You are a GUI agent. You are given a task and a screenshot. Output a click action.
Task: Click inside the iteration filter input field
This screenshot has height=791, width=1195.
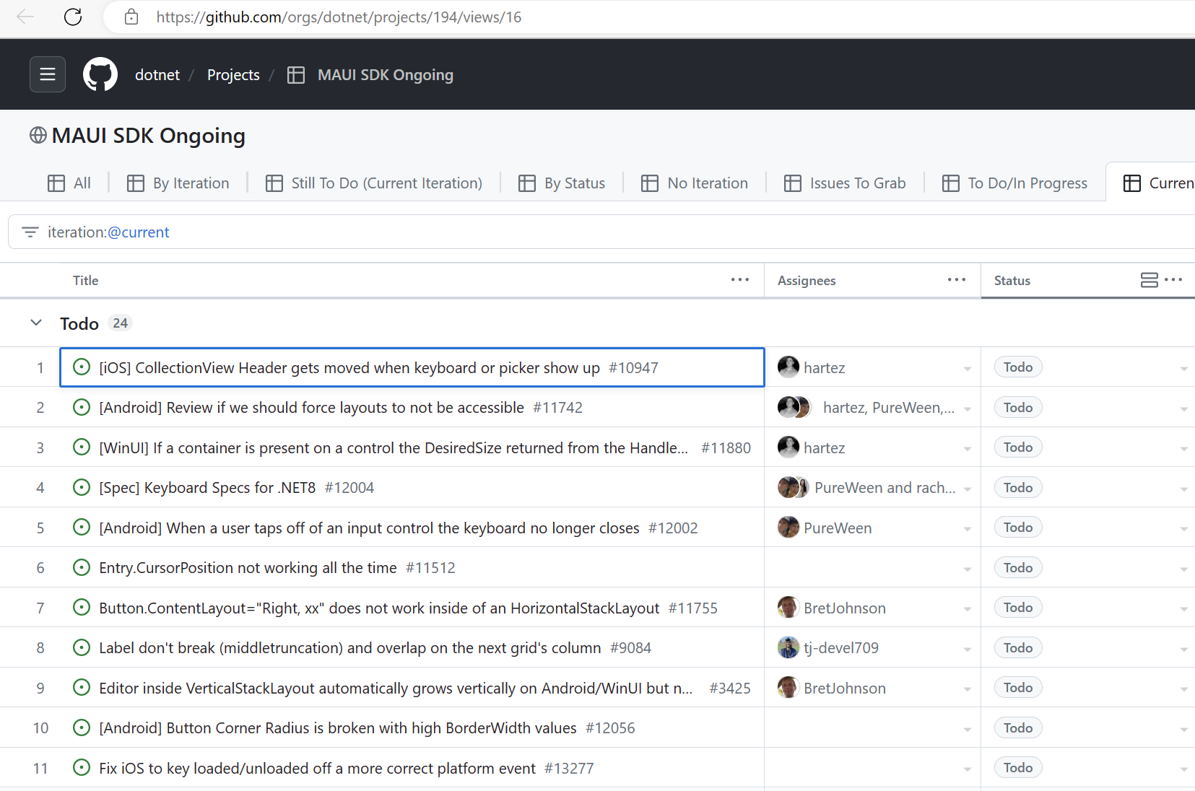289,232
